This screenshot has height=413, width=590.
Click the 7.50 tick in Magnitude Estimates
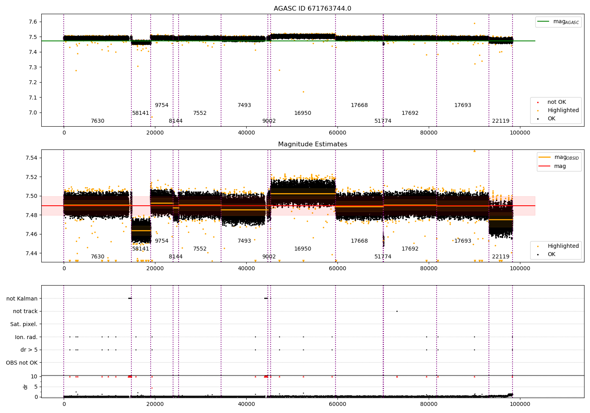coord(31,196)
